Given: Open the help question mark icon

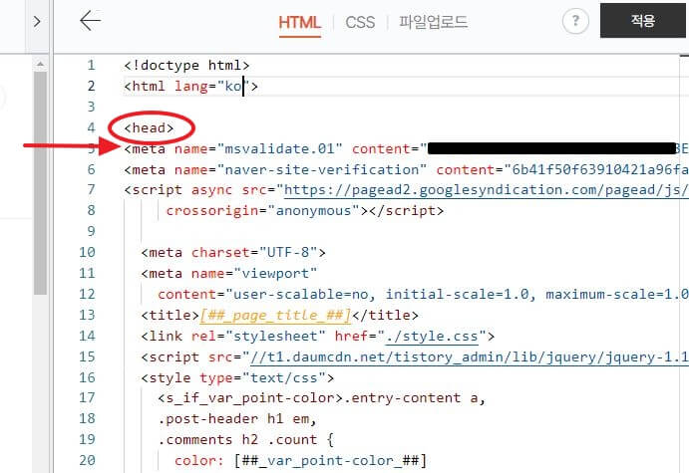Looking at the screenshot, I should point(575,21).
